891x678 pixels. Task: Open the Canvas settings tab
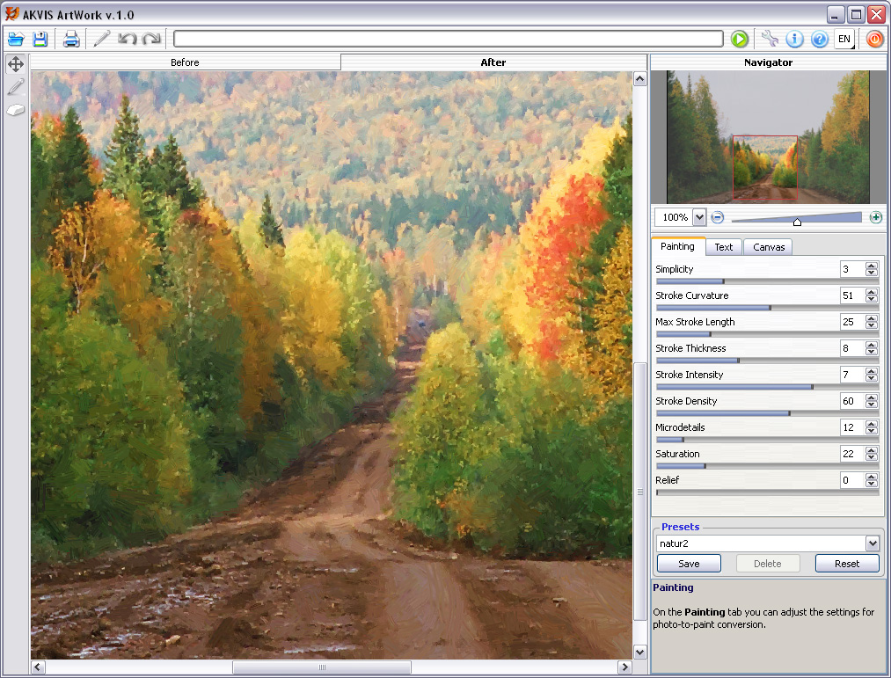[x=768, y=247]
